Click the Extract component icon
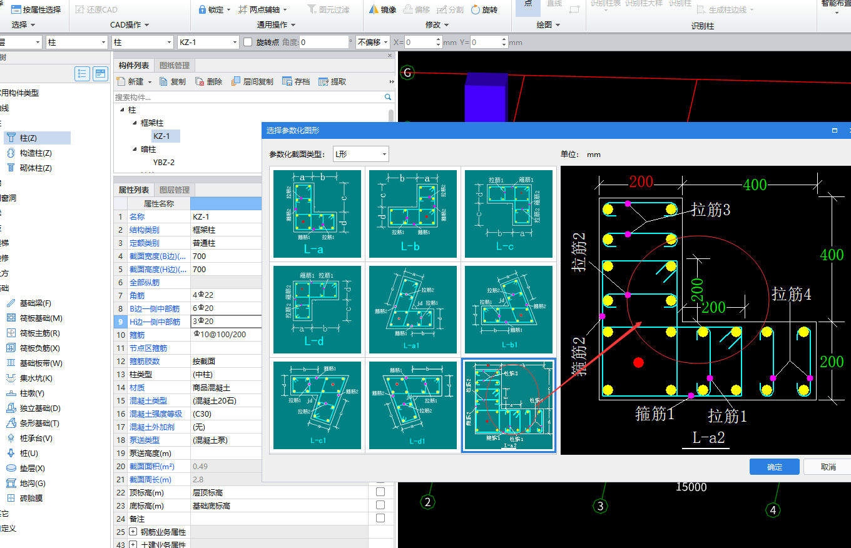 [x=324, y=81]
